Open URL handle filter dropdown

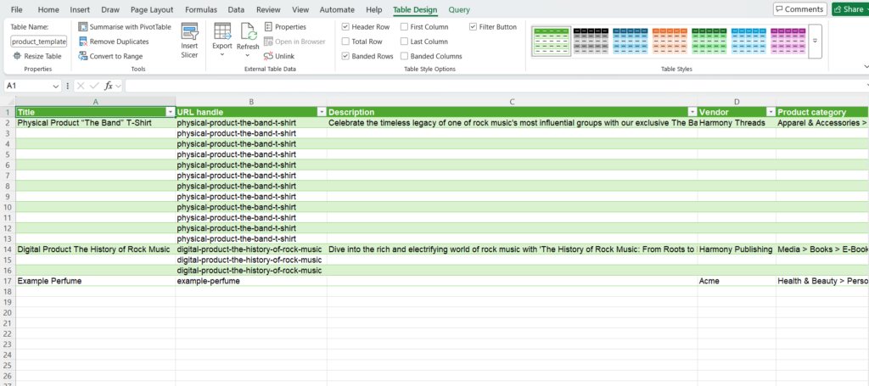(322, 112)
